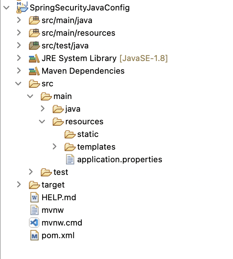Click the folder icon beside resources
Viewport: 233px width, 259px height.
[x=58, y=122]
